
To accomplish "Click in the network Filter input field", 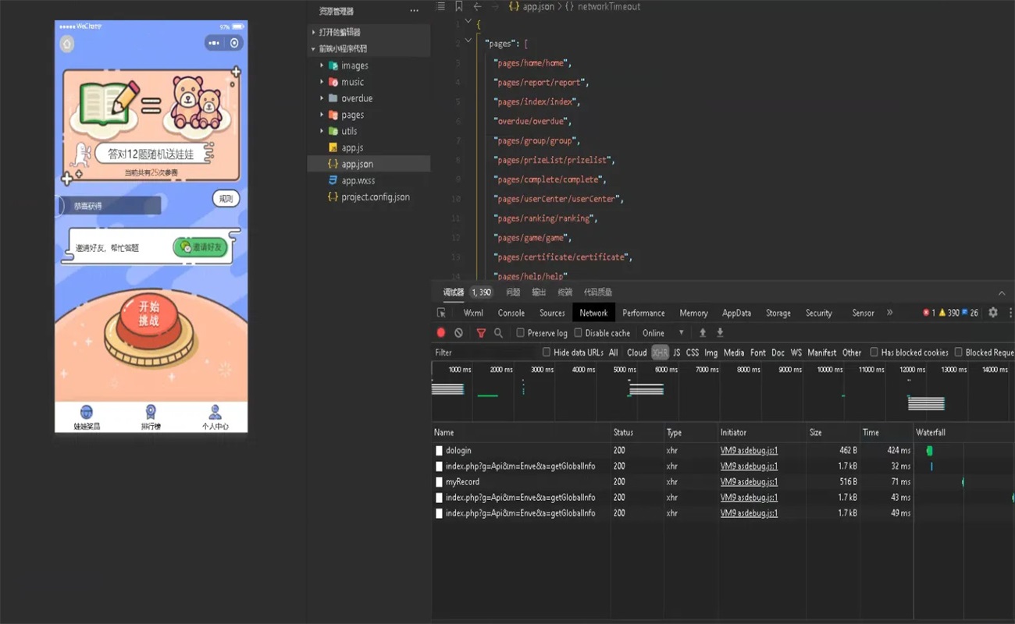I will click(485, 353).
